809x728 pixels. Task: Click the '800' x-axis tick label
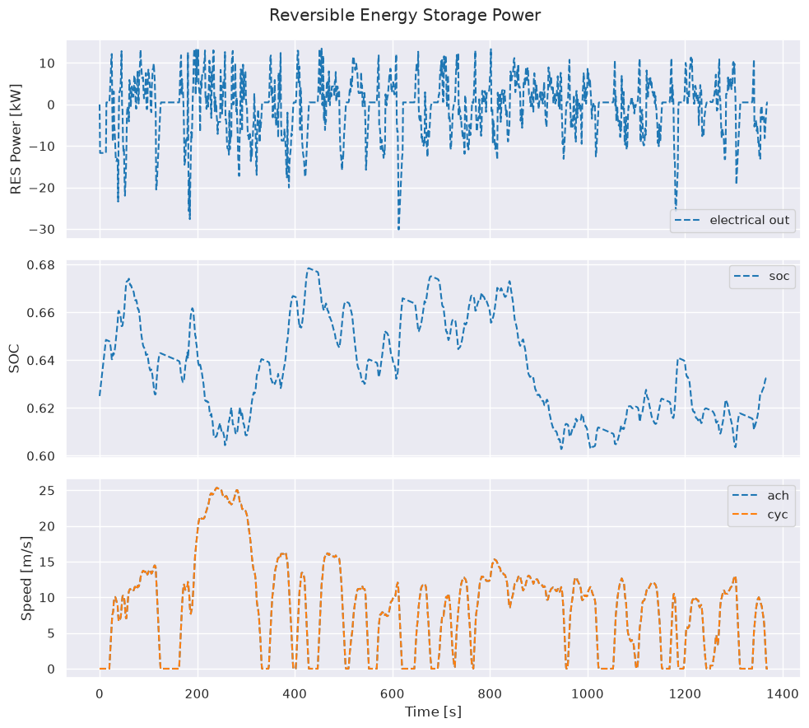pos(490,694)
